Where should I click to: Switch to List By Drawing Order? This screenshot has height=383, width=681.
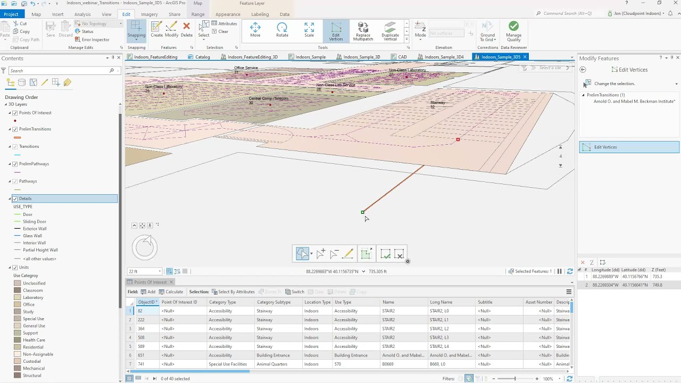click(x=11, y=82)
